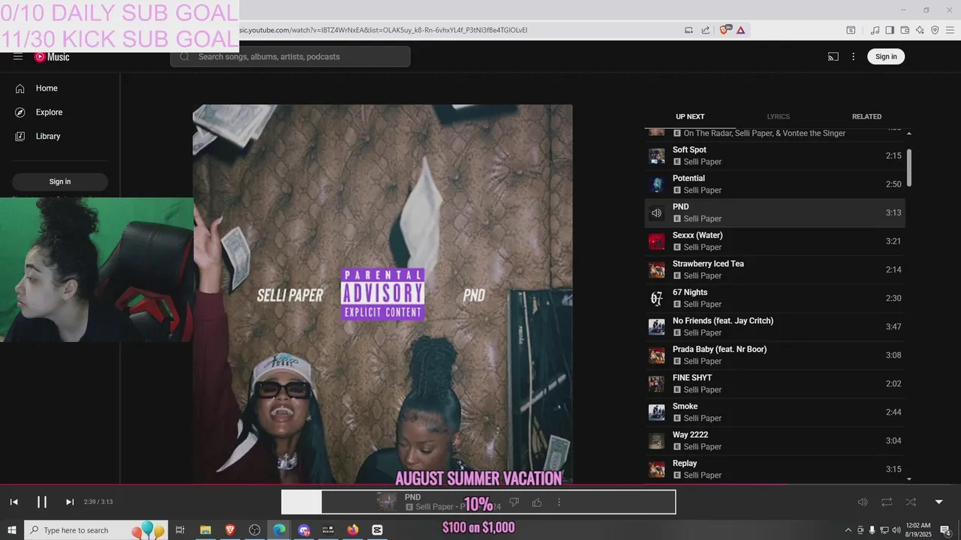
Task: Switch to the LYRICS tab
Action: 778,117
